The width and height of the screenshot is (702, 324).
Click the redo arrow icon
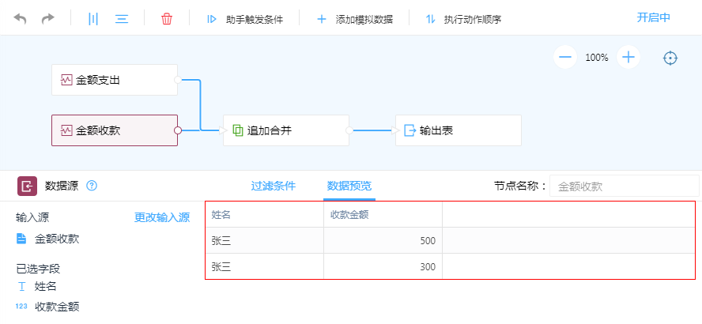48,18
